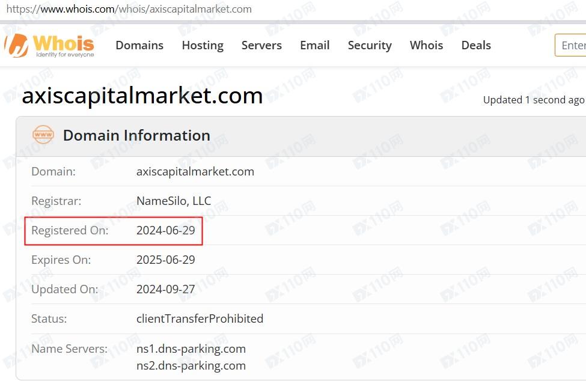586x381 pixels.
Task: Click the ns2.dns-parking.com name server
Action: (x=191, y=365)
